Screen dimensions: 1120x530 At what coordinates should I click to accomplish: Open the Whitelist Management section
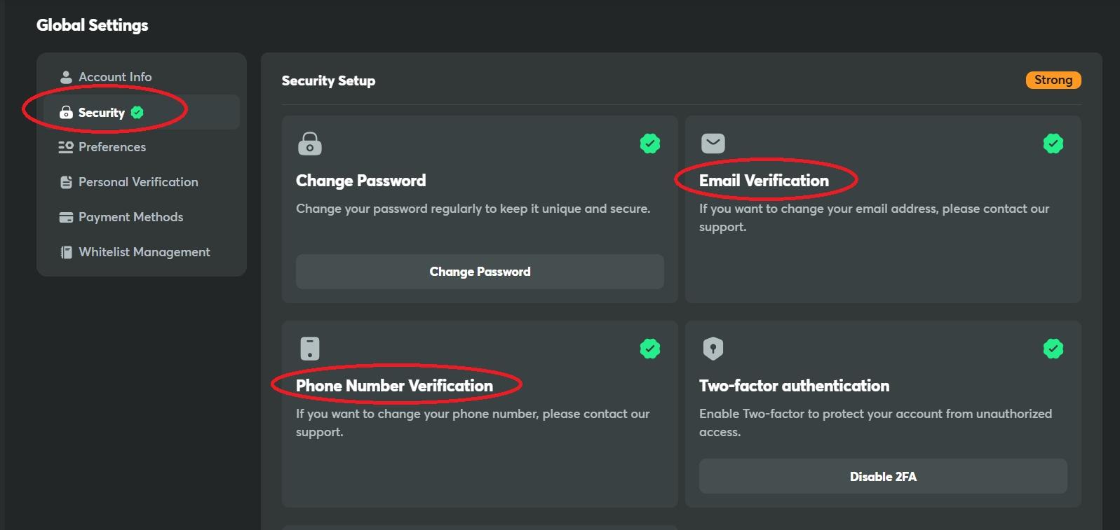point(144,252)
